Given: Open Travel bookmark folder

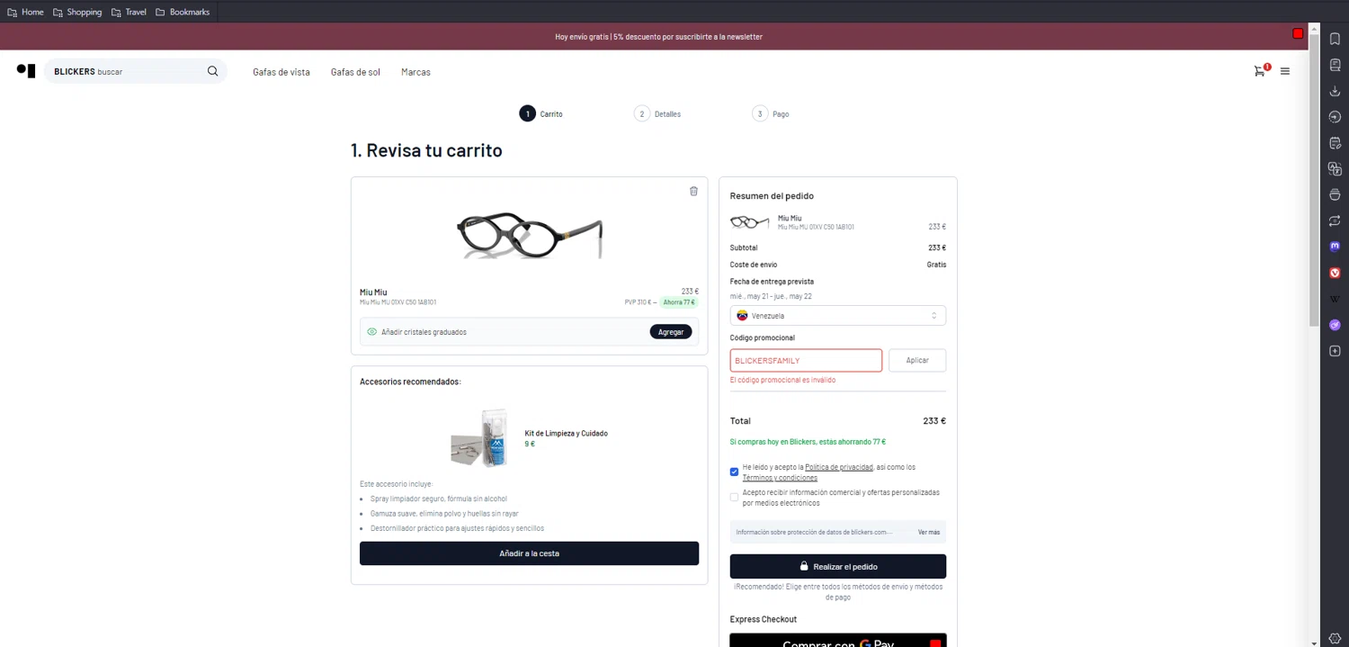Looking at the screenshot, I should click(129, 12).
